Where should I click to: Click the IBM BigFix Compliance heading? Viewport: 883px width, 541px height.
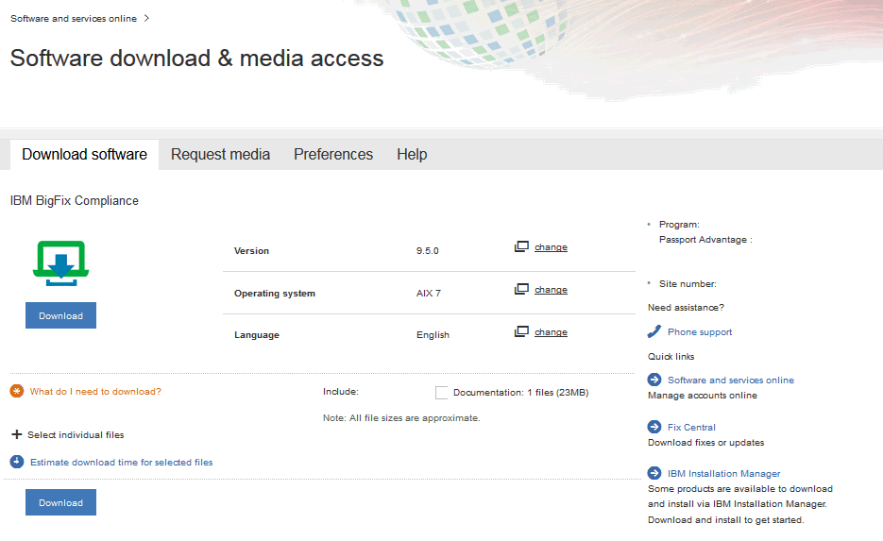click(x=75, y=200)
